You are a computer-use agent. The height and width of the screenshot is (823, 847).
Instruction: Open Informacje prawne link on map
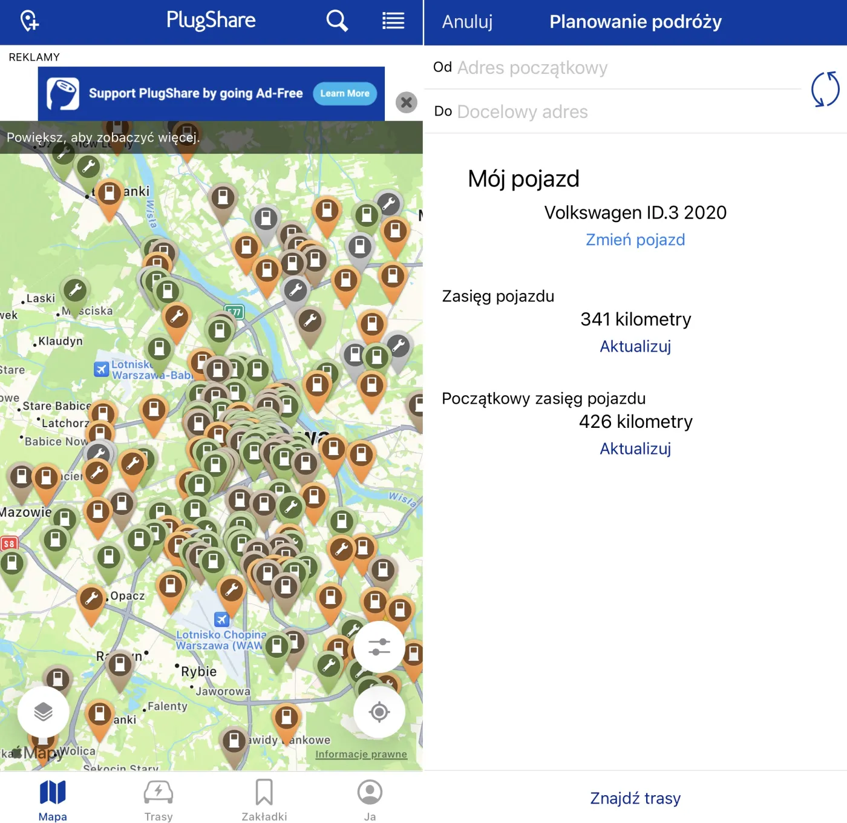[361, 754]
